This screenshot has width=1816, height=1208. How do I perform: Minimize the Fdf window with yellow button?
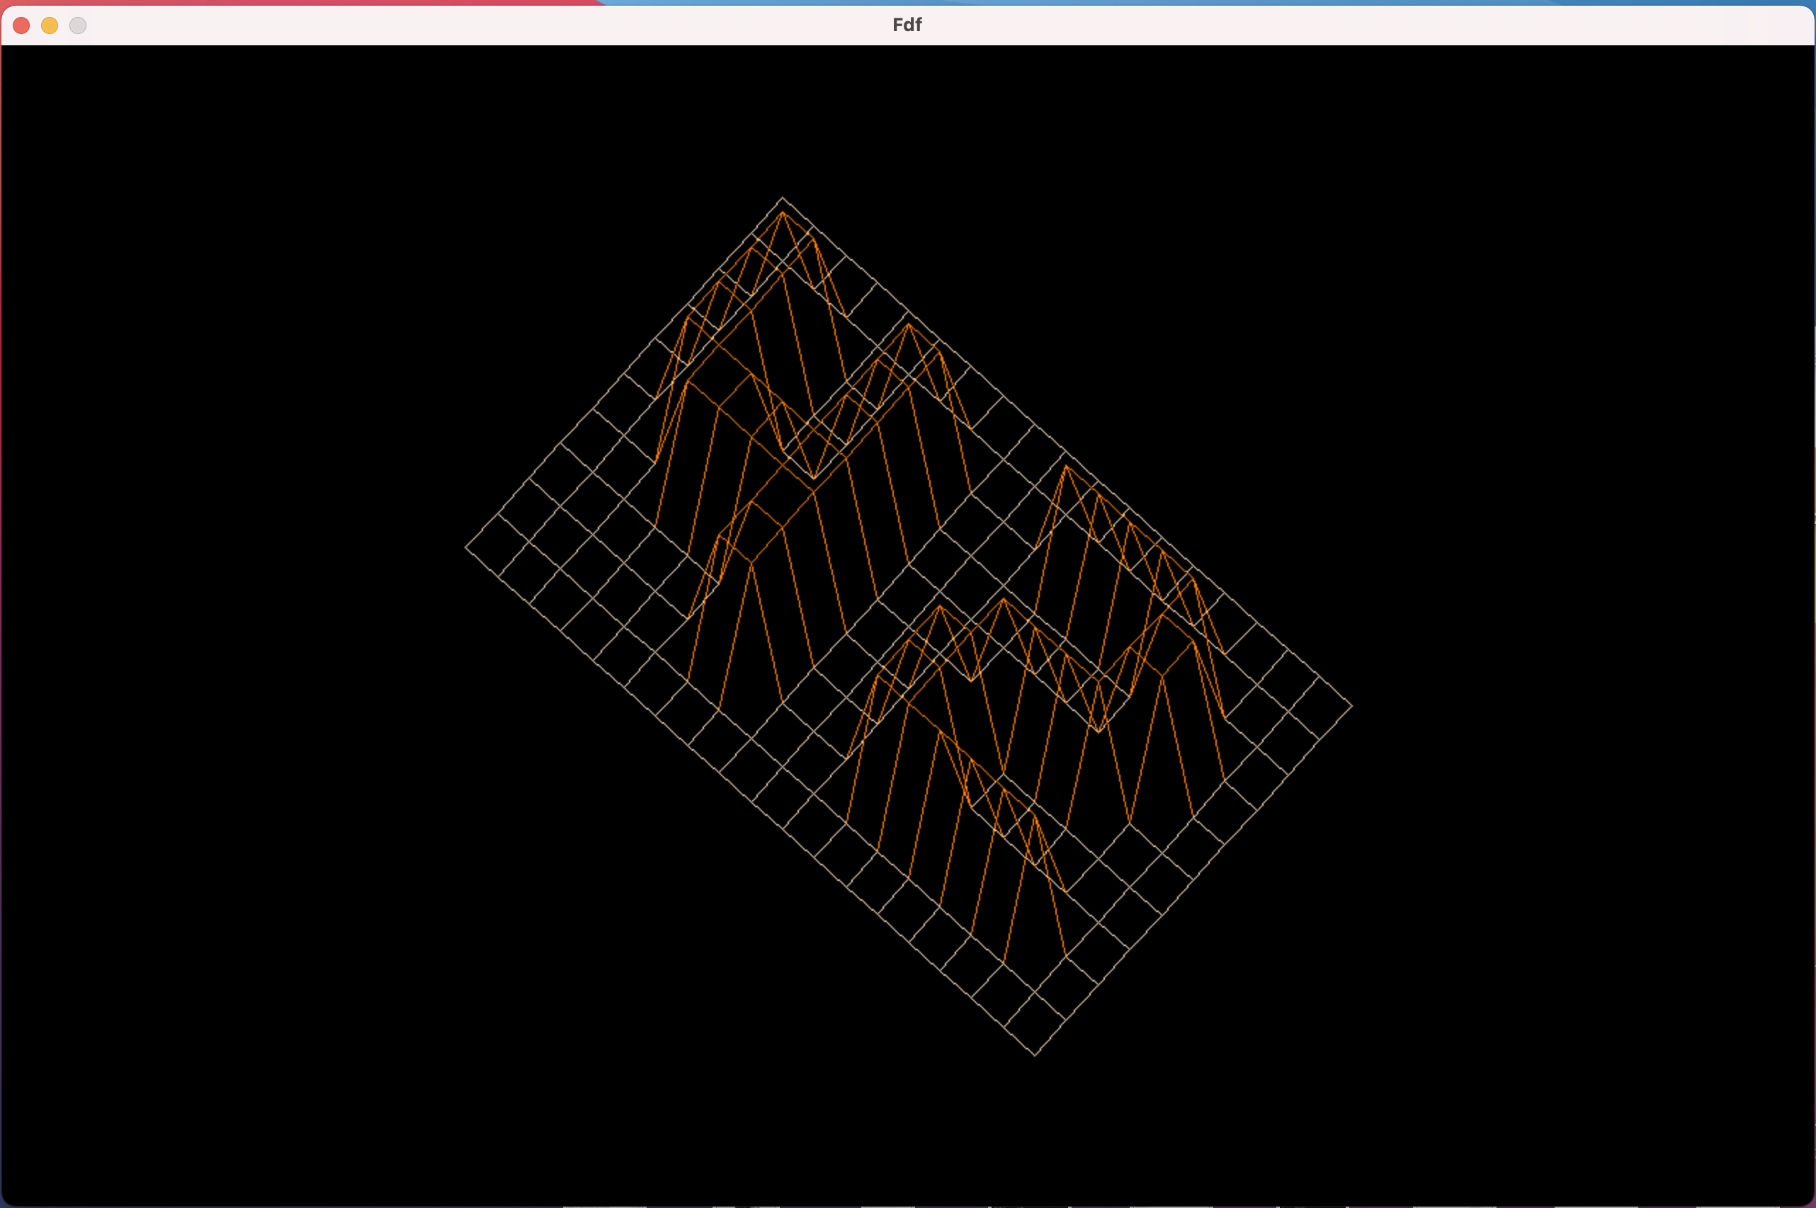[50, 25]
